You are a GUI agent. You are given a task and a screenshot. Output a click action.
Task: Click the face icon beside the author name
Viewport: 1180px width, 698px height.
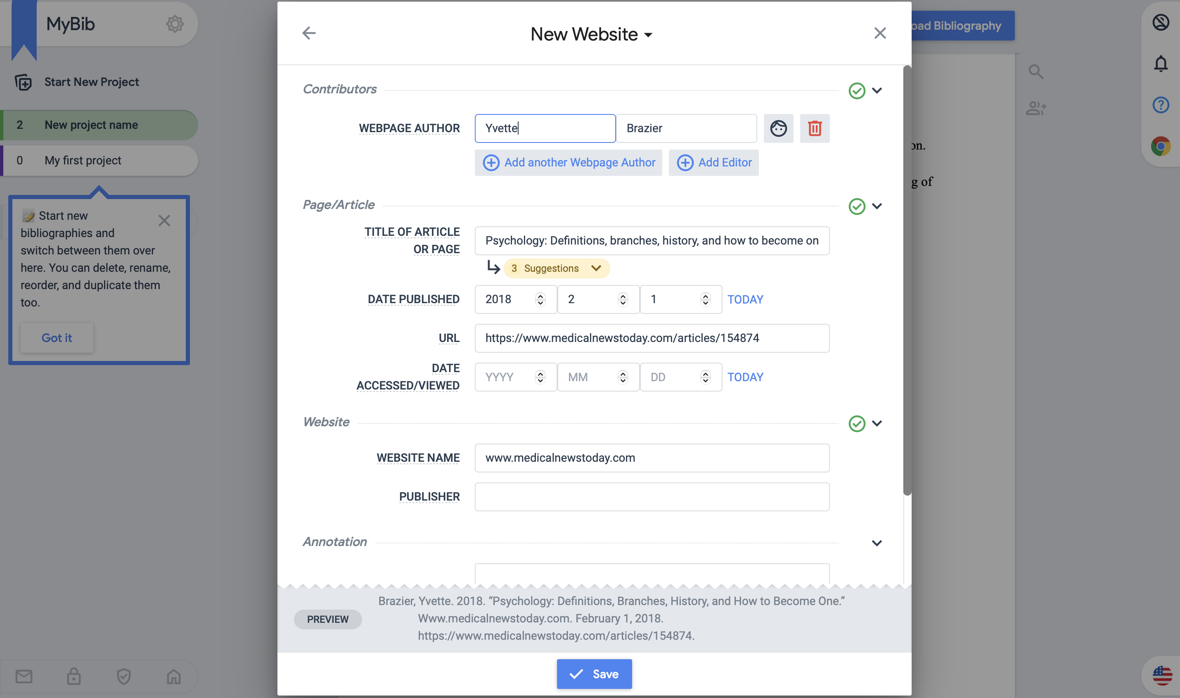tap(778, 128)
